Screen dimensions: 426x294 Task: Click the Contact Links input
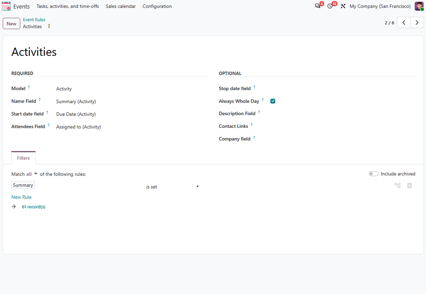(343, 126)
